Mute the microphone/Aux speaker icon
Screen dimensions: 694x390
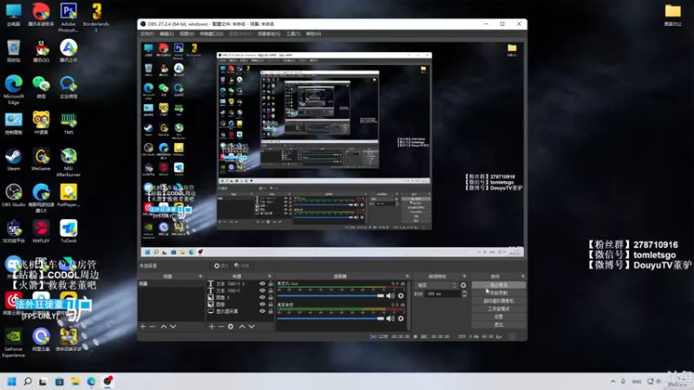[x=390, y=296]
